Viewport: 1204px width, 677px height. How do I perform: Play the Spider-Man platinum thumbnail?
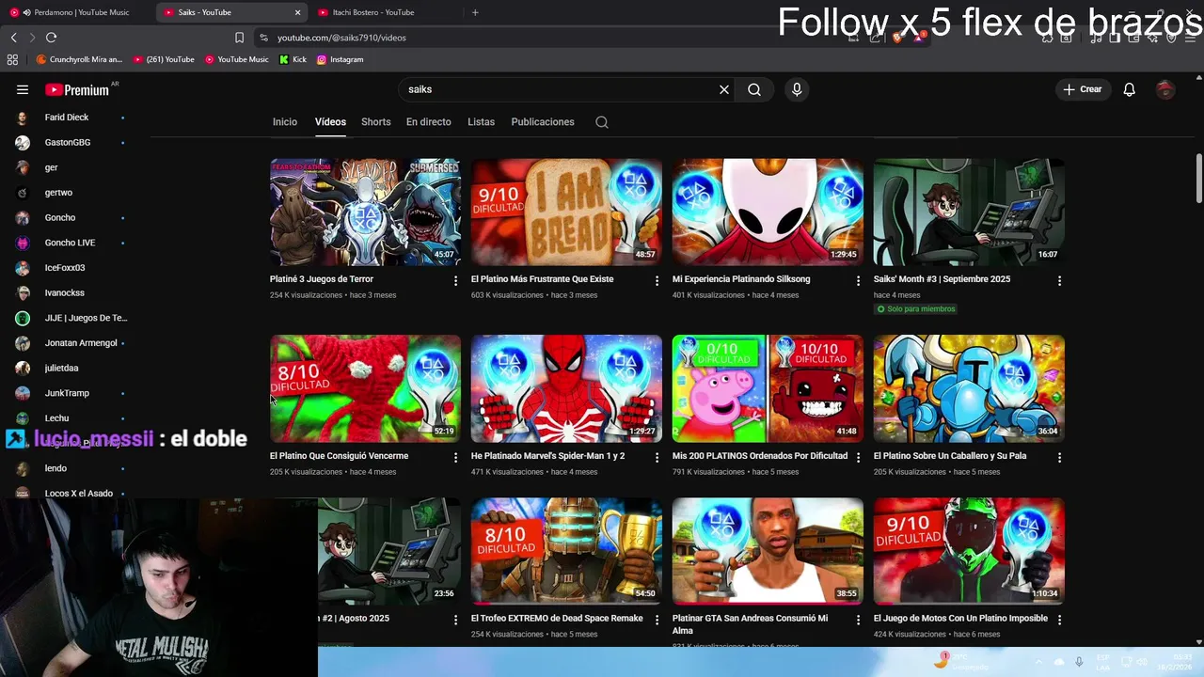click(566, 388)
